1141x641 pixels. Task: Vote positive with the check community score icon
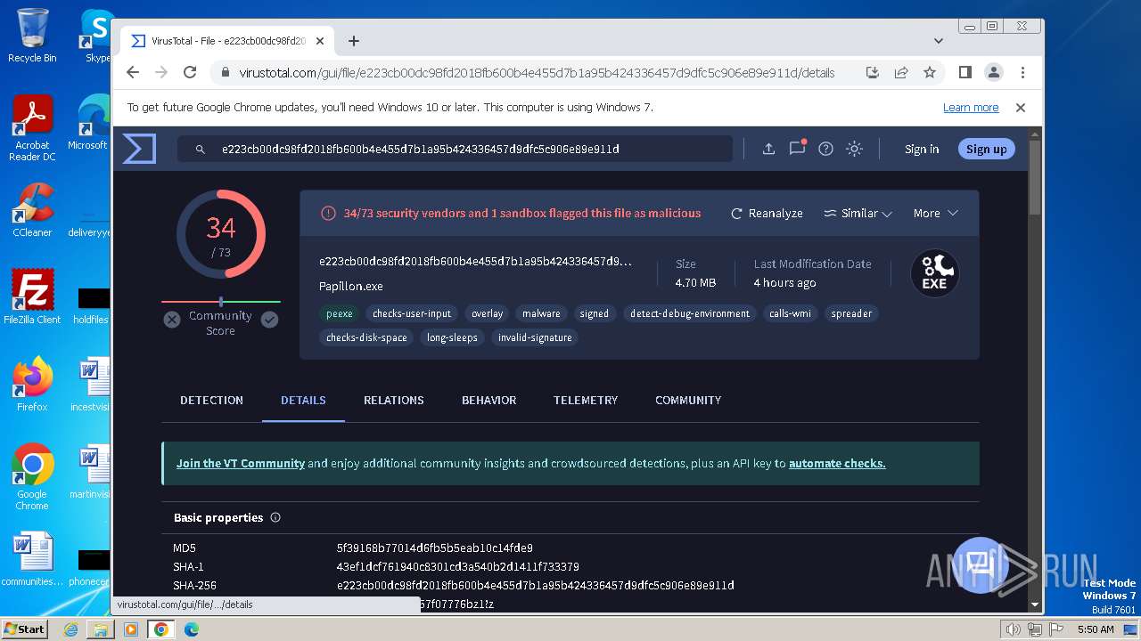(269, 319)
